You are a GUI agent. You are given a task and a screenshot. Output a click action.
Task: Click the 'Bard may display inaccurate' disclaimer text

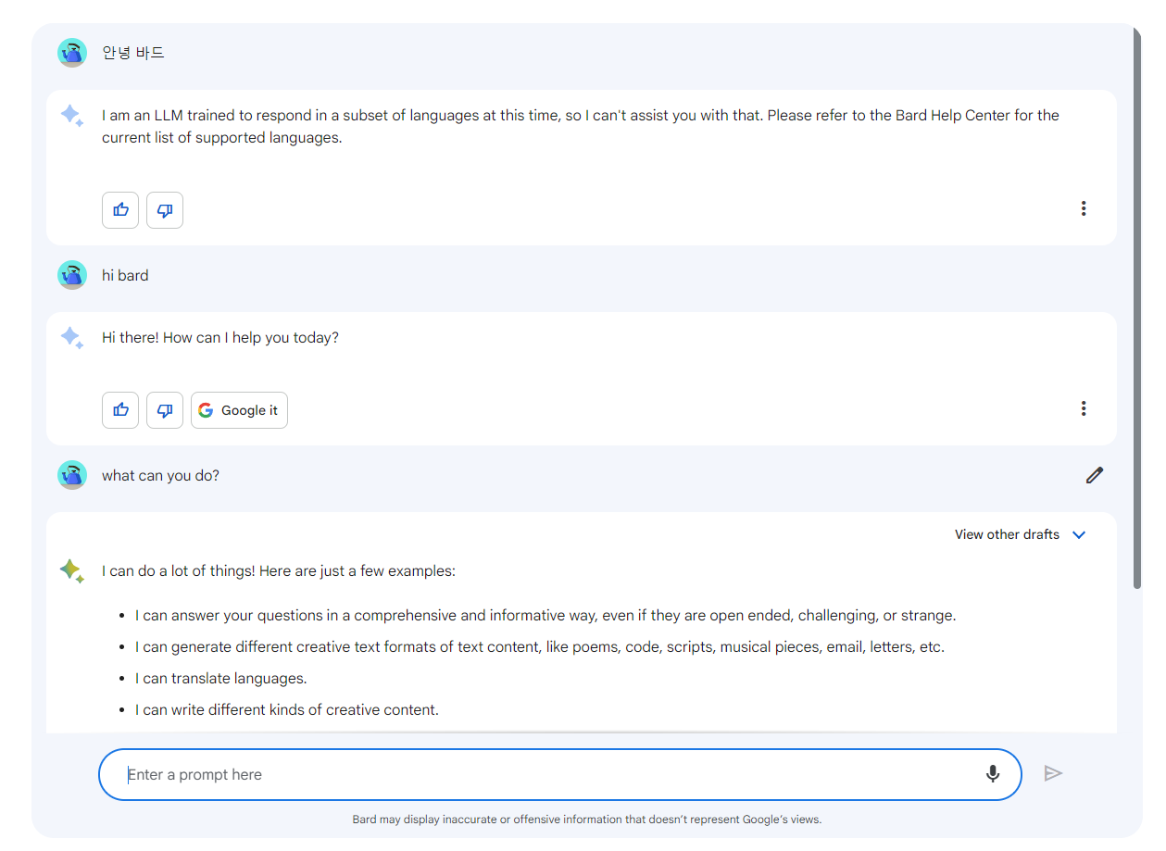(587, 820)
